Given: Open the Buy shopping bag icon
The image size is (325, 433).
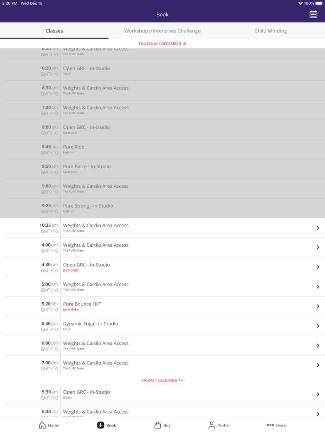Looking at the screenshot, I should pos(158,425).
